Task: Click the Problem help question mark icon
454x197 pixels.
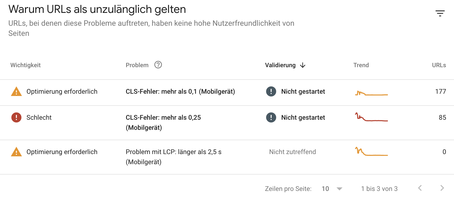Action: point(158,65)
